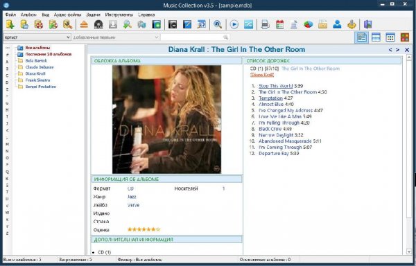Click the golden loan stamp icon
The width and height of the screenshot is (416, 266).
click(352, 24)
